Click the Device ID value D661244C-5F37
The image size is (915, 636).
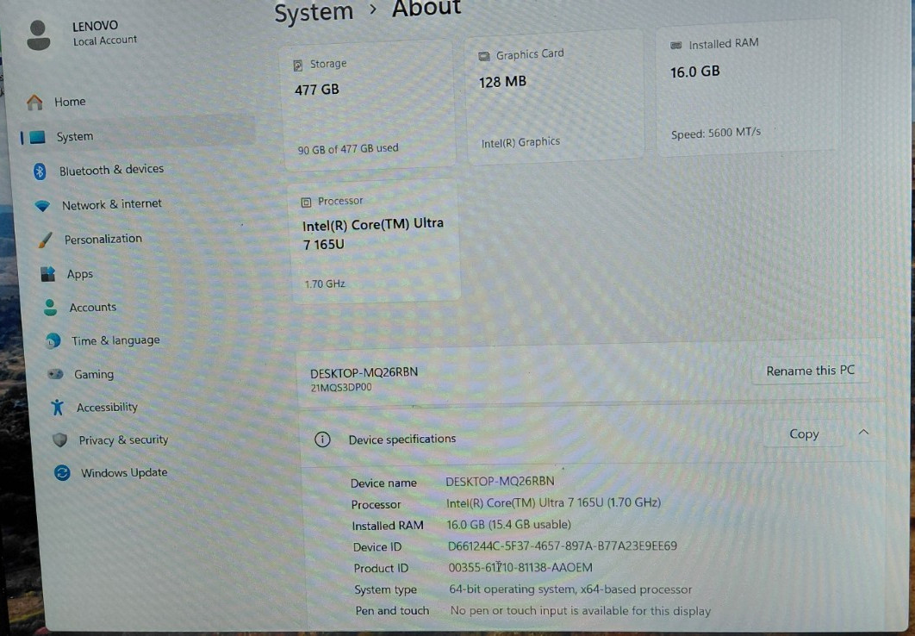coord(562,546)
